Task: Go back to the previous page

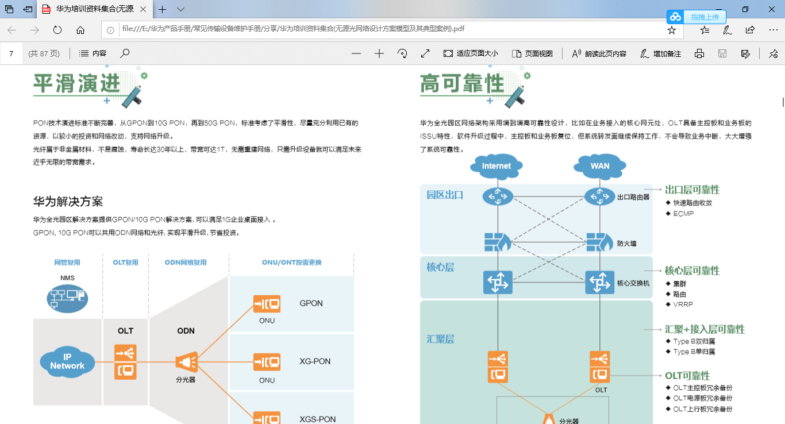Action: coord(12,30)
